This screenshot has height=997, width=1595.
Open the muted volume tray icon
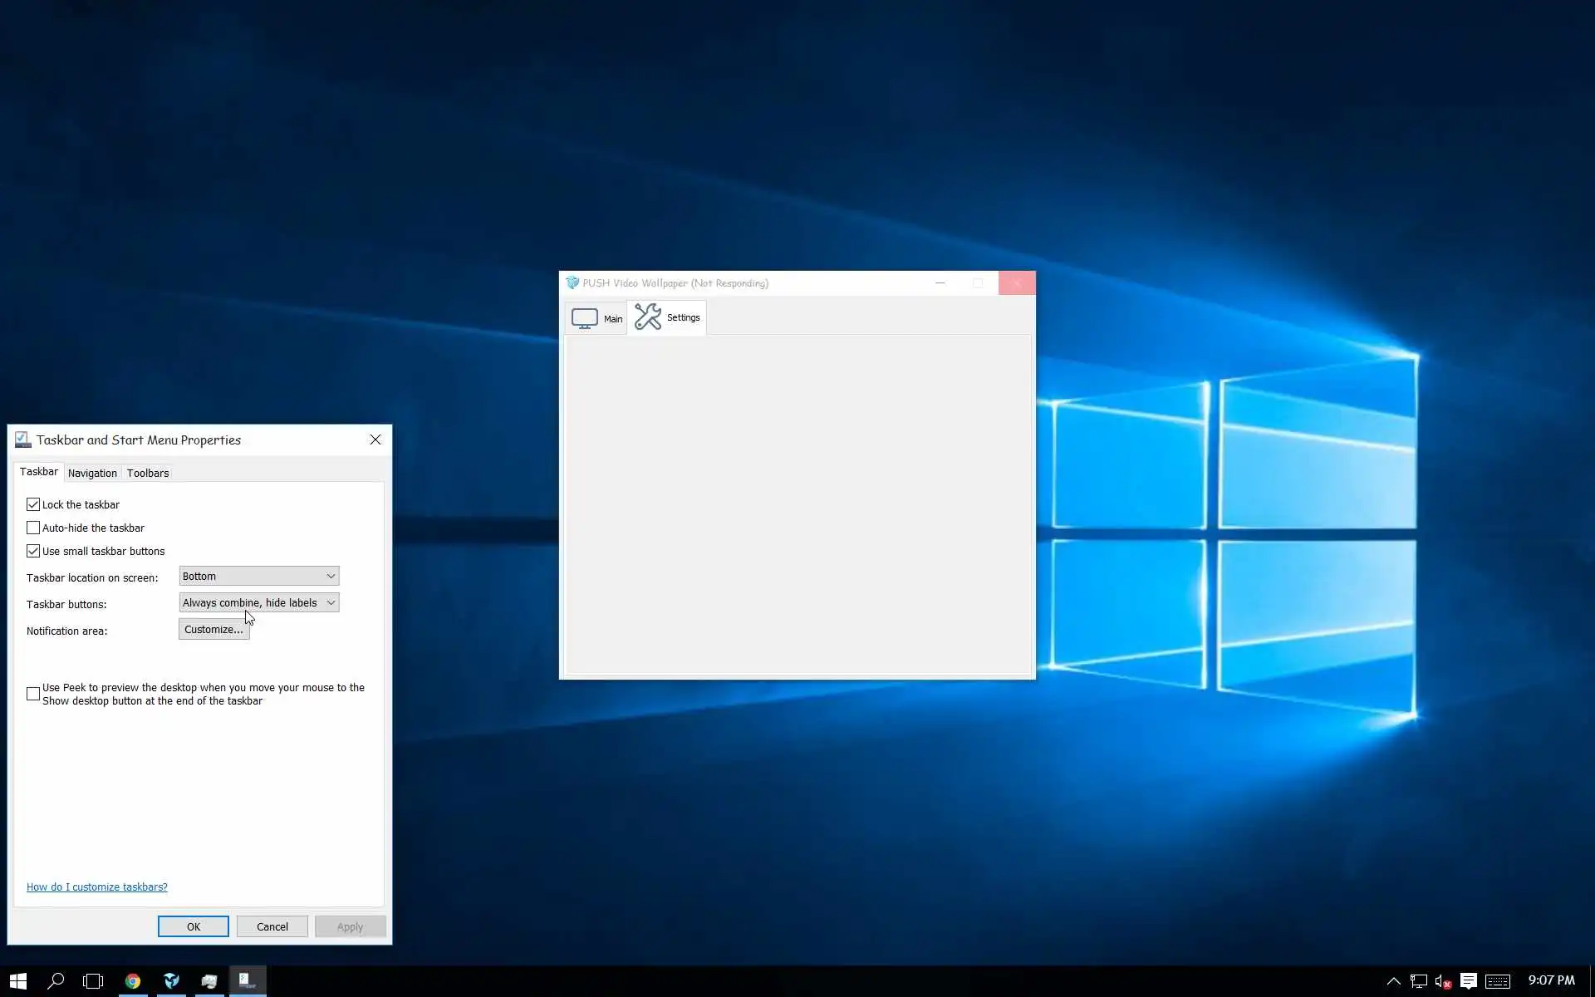tap(1442, 981)
